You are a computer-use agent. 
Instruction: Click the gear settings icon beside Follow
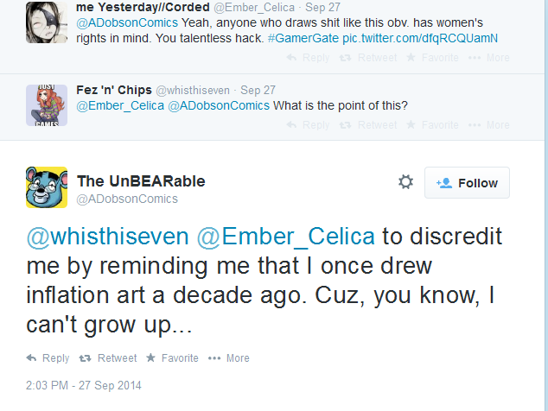click(x=405, y=182)
